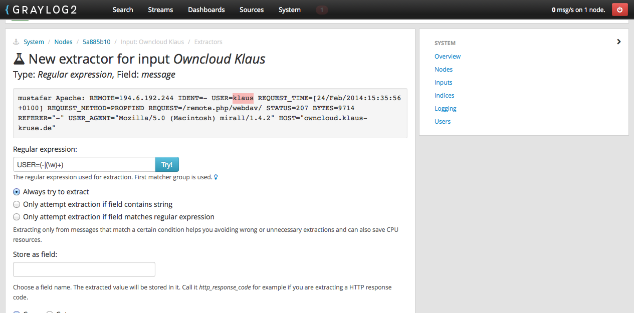Collapse the System sidebar chevron
634x313 pixels.
[x=619, y=42]
